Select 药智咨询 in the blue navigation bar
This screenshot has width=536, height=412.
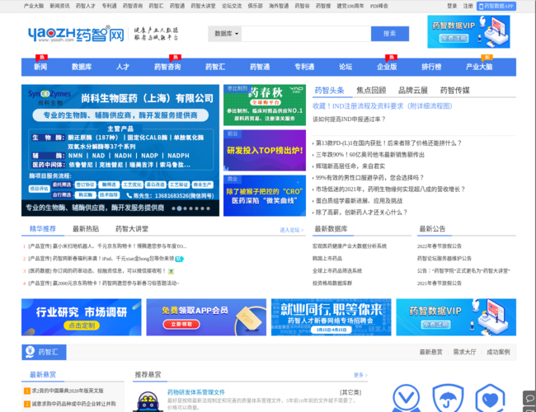[x=167, y=67]
